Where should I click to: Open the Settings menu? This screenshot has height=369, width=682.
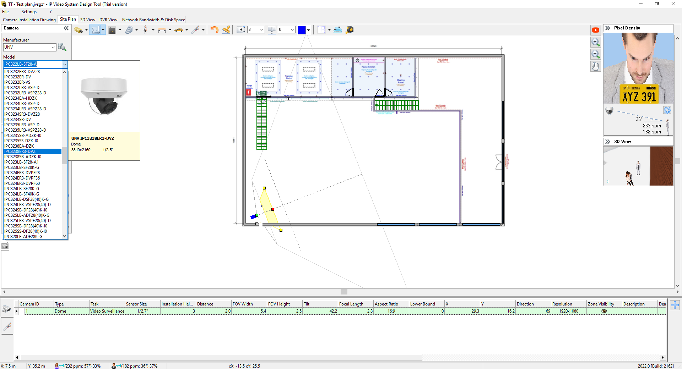(x=29, y=12)
